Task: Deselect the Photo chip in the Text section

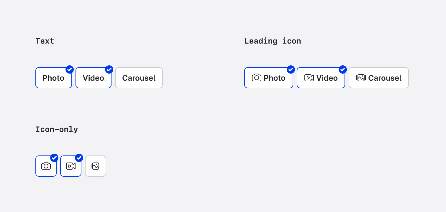Action: point(53,78)
